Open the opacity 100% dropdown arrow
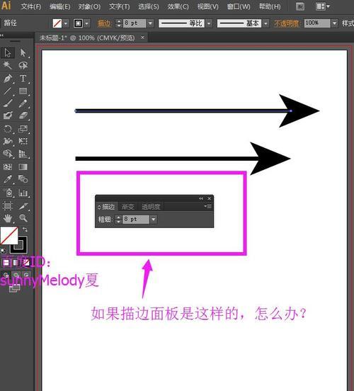 point(334,23)
